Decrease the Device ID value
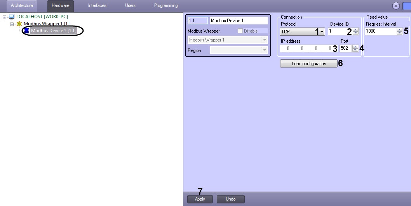Viewport: 411px width, 206px height. point(356,33)
